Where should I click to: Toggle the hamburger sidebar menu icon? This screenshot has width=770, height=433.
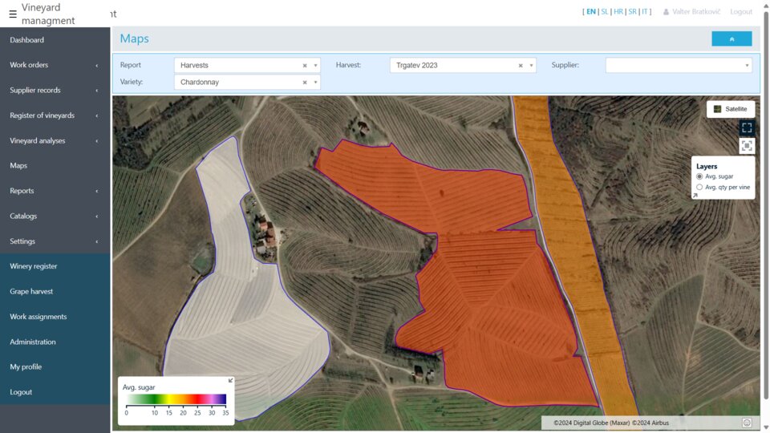coord(12,14)
